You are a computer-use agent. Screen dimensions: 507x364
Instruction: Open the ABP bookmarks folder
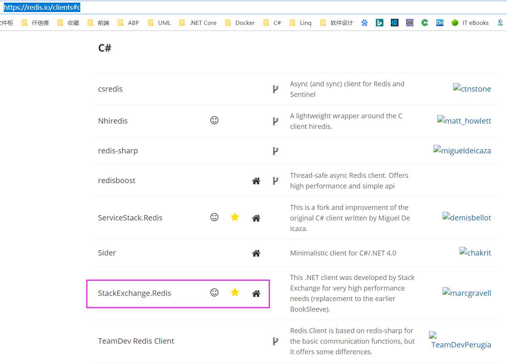pos(129,23)
